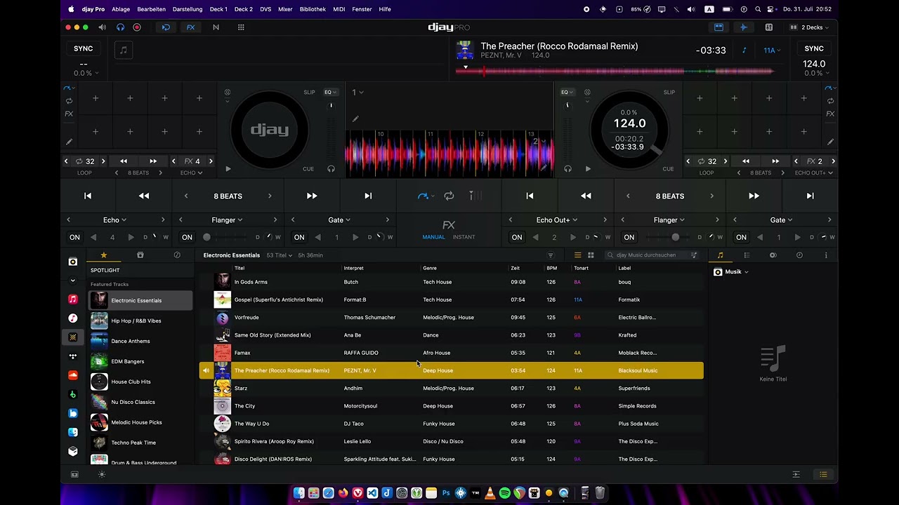Image resolution: width=899 pixels, height=505 pixels.
Task: Play the right deck
Action: point(588,169)
